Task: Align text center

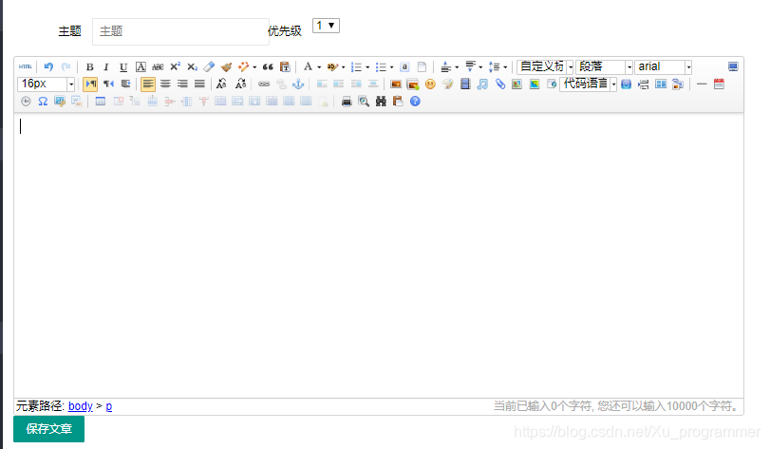Action: 165,84
